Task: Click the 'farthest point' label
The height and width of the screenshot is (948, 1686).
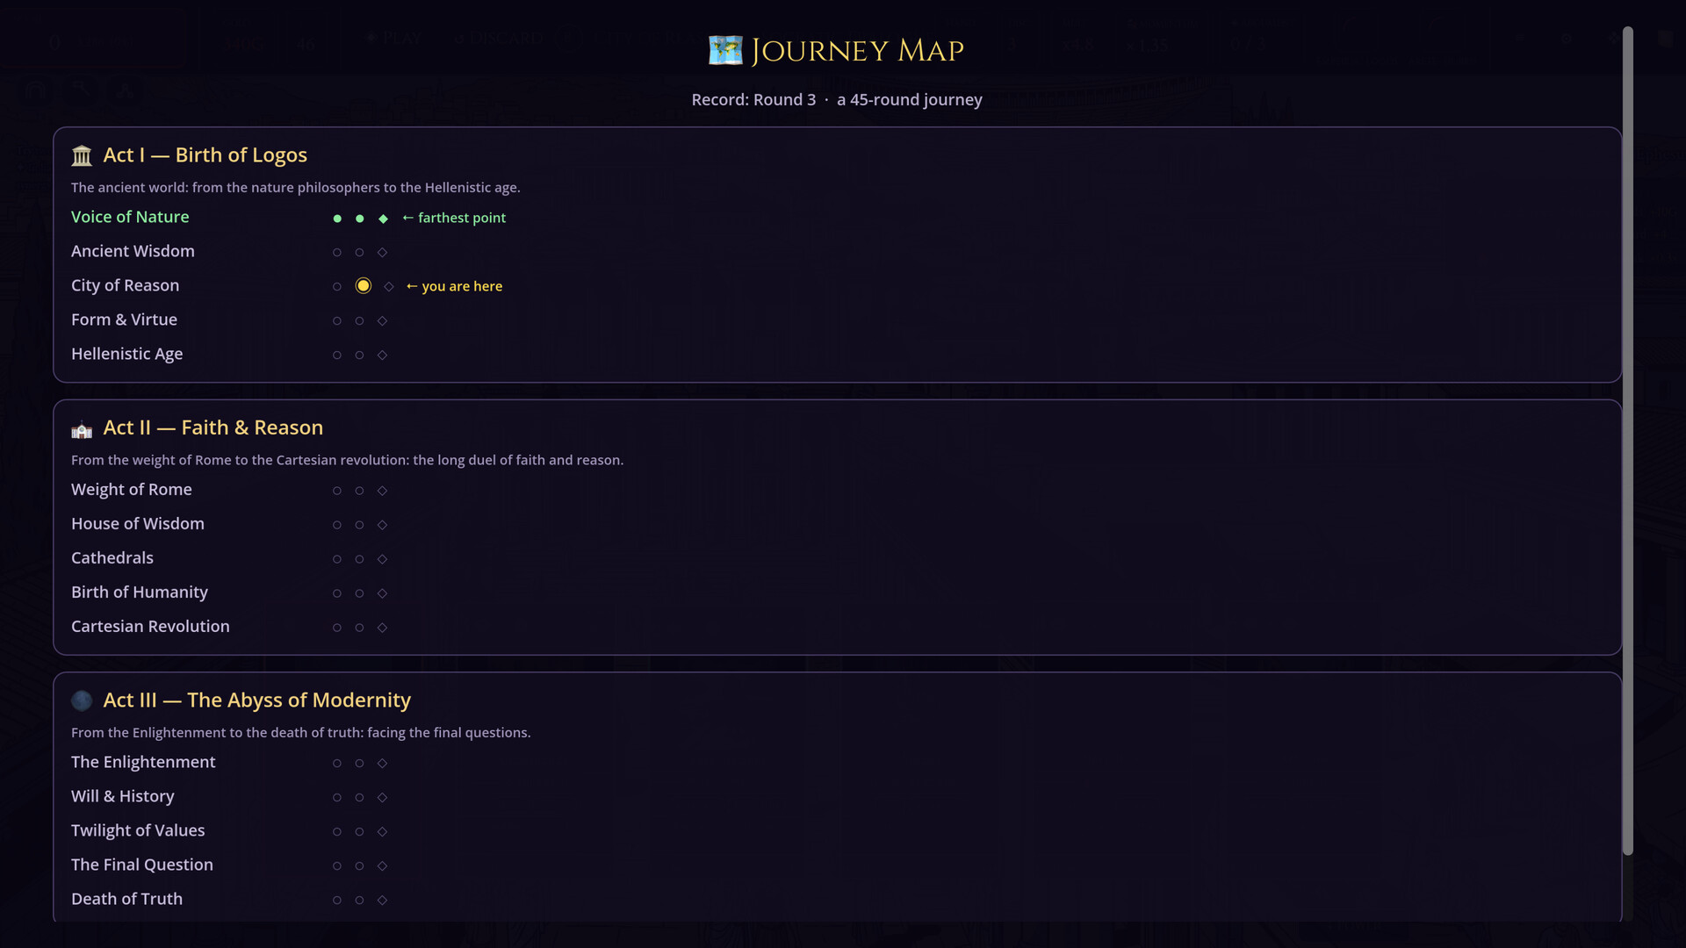Action: [454, 218]
